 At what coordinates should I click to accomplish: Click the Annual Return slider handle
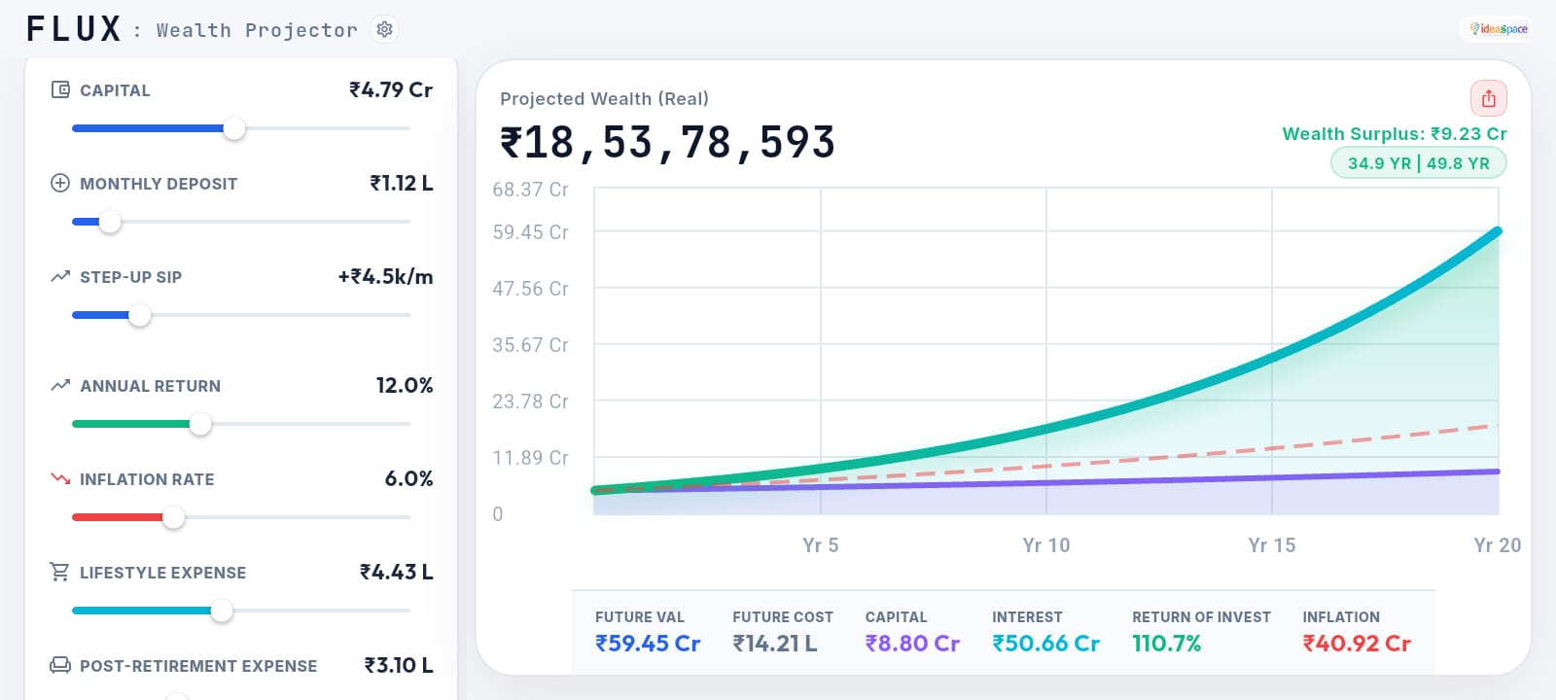point(200,424)
